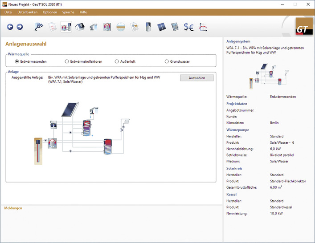Open the Sprache menu
The width and height of the screenshot is (315, 243).
pyautogui.click(x=68, y=12)
